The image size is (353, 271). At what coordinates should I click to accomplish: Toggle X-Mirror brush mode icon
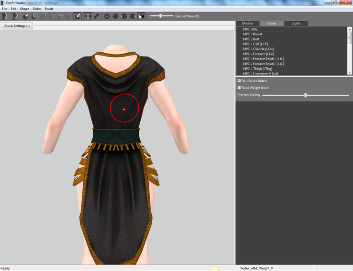pos(88,16)
